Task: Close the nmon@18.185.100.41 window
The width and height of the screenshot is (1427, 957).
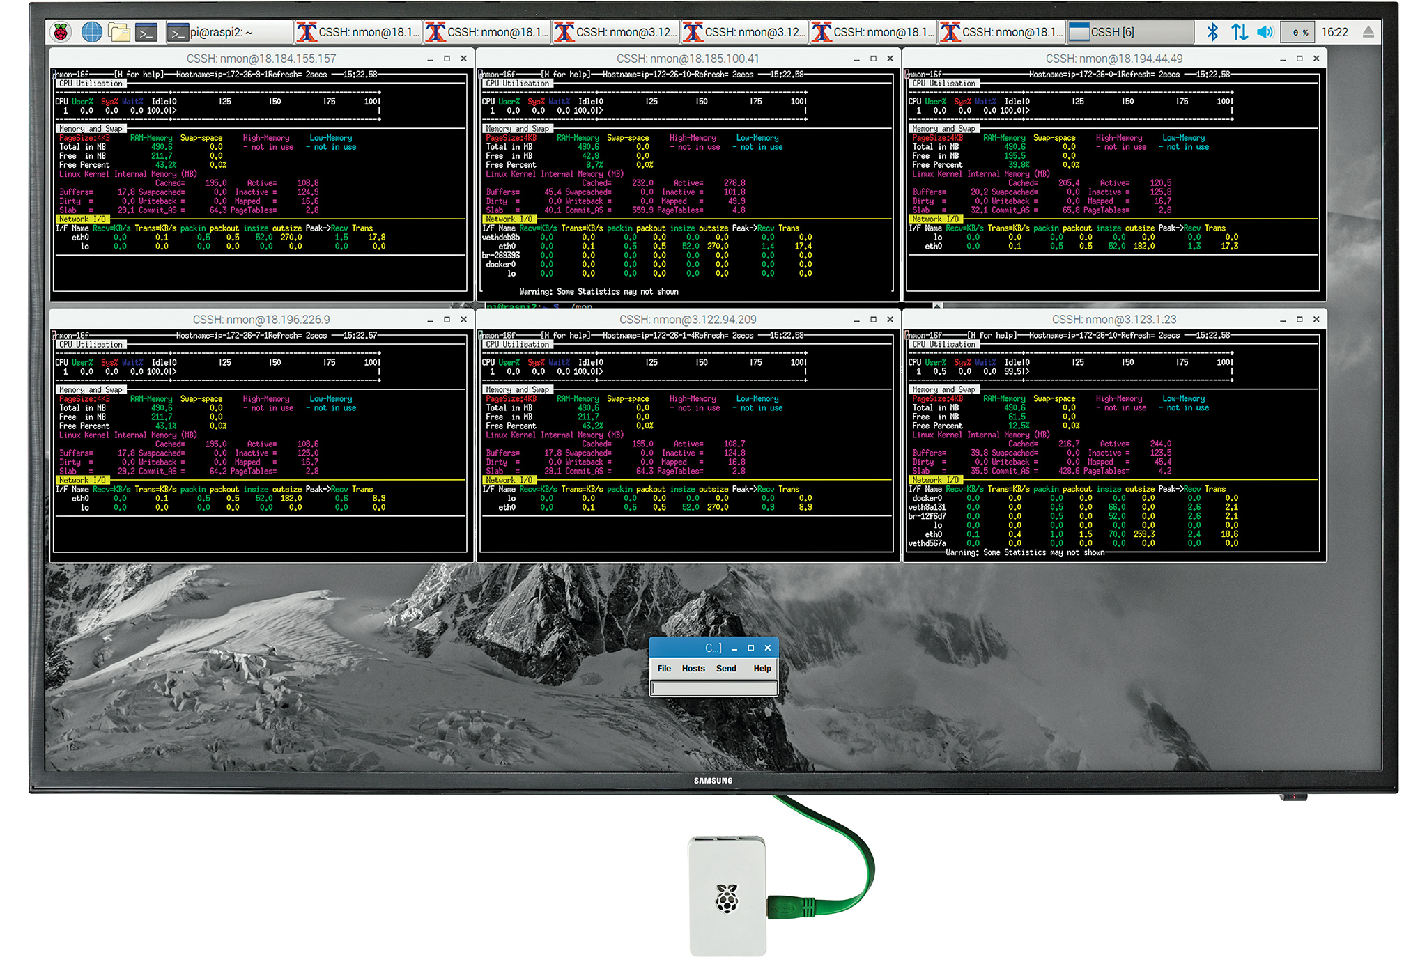Action: coord(890,59)
